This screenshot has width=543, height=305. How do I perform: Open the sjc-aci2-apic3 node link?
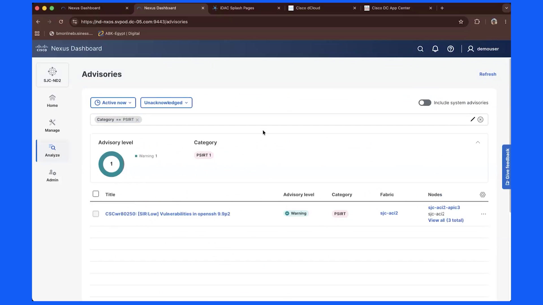pos(444,207)
